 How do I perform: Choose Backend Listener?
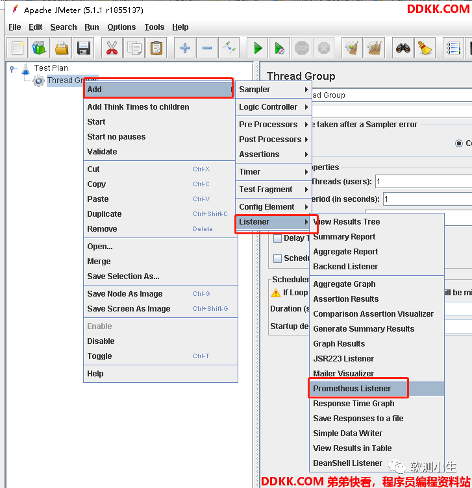point(377,267)
